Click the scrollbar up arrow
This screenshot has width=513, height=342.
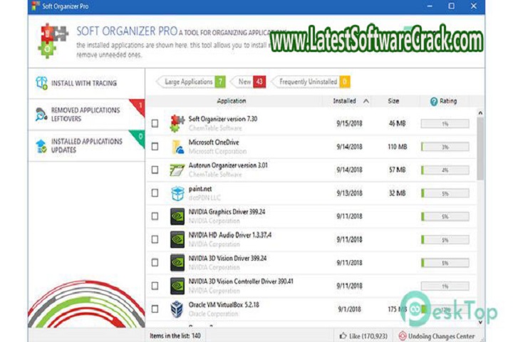(x=480, y=113)
